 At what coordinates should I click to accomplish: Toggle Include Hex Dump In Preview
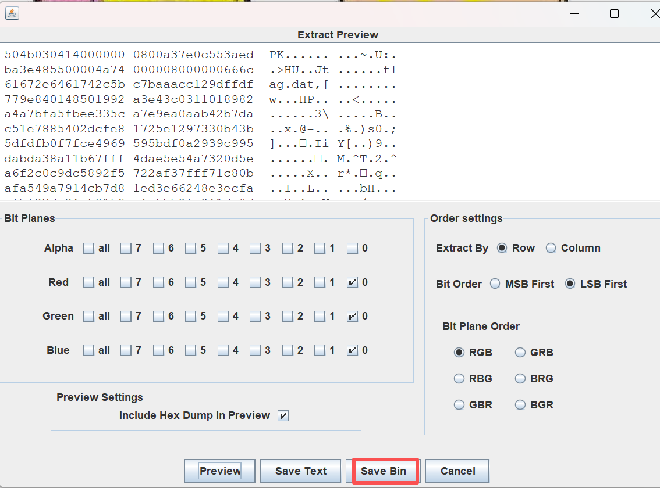pos(283,416)
